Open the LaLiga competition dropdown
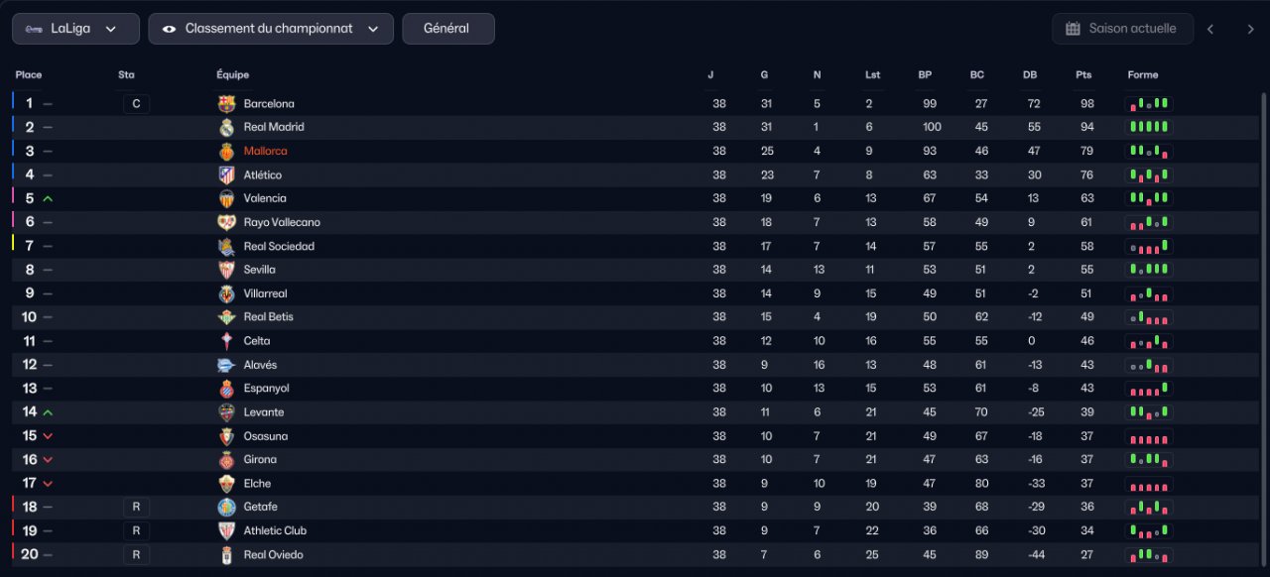This screenshot has height=577, width=1270. coord(75,29)
